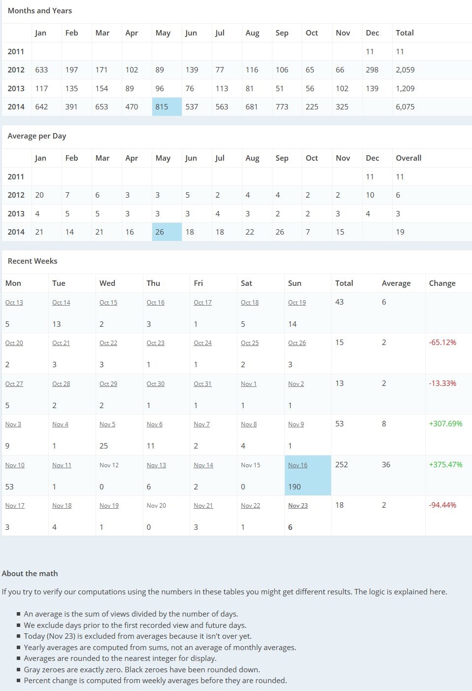Click the -94.44% weekly change value
472x691 pixels.
click(442, 505)
